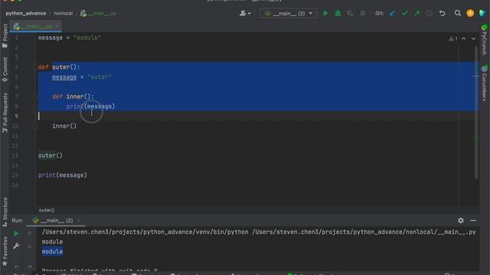Open the Structure tool window
490x275 pixels.
point(5,212)
